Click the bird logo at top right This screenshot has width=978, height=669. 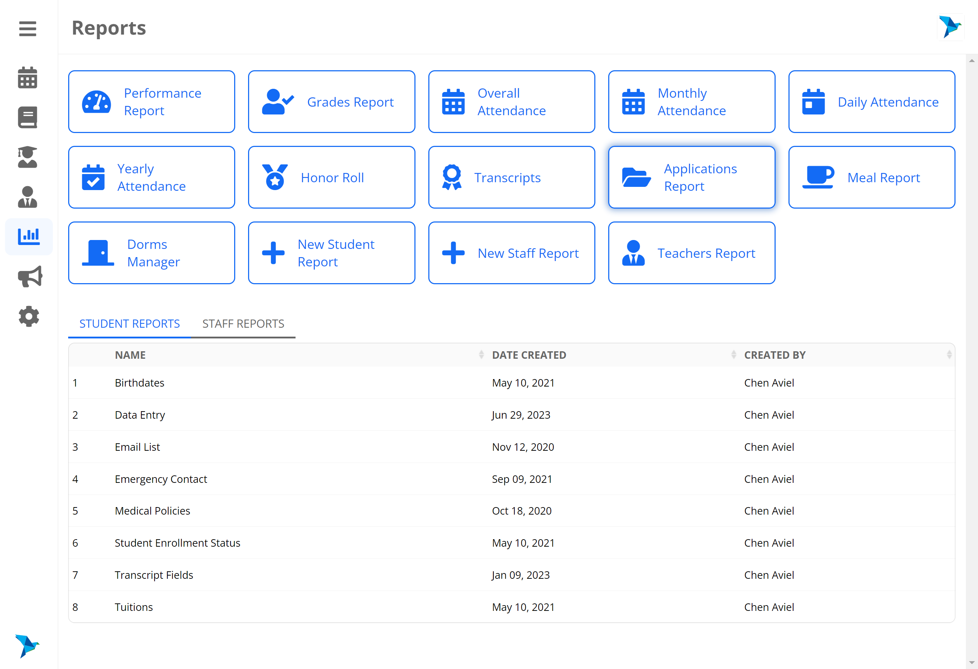(950, 27)
